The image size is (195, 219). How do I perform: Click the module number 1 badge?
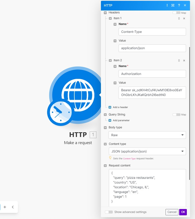coord(93,135)
